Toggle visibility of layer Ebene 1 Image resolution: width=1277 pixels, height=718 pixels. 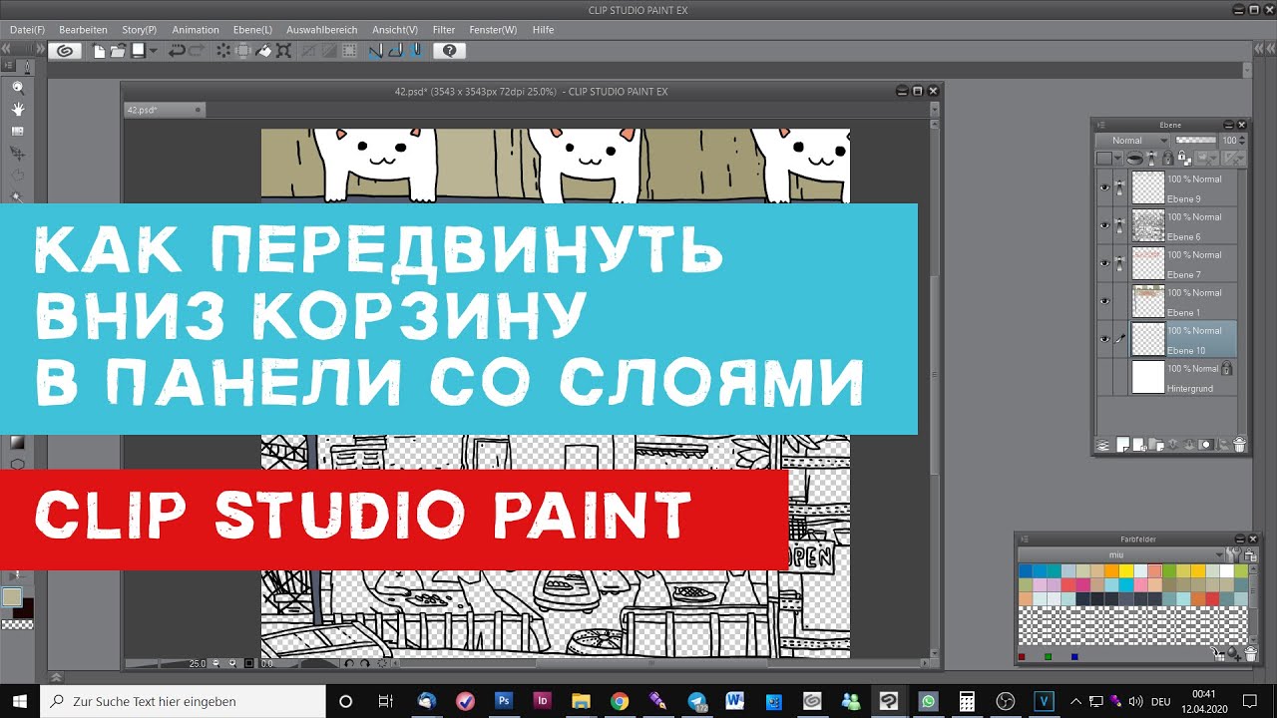(x=1104, y=301)
